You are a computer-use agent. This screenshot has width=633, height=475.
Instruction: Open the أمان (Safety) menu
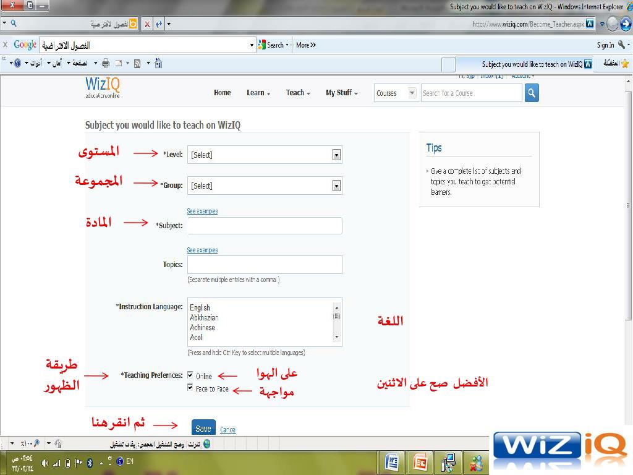[54, 63]
